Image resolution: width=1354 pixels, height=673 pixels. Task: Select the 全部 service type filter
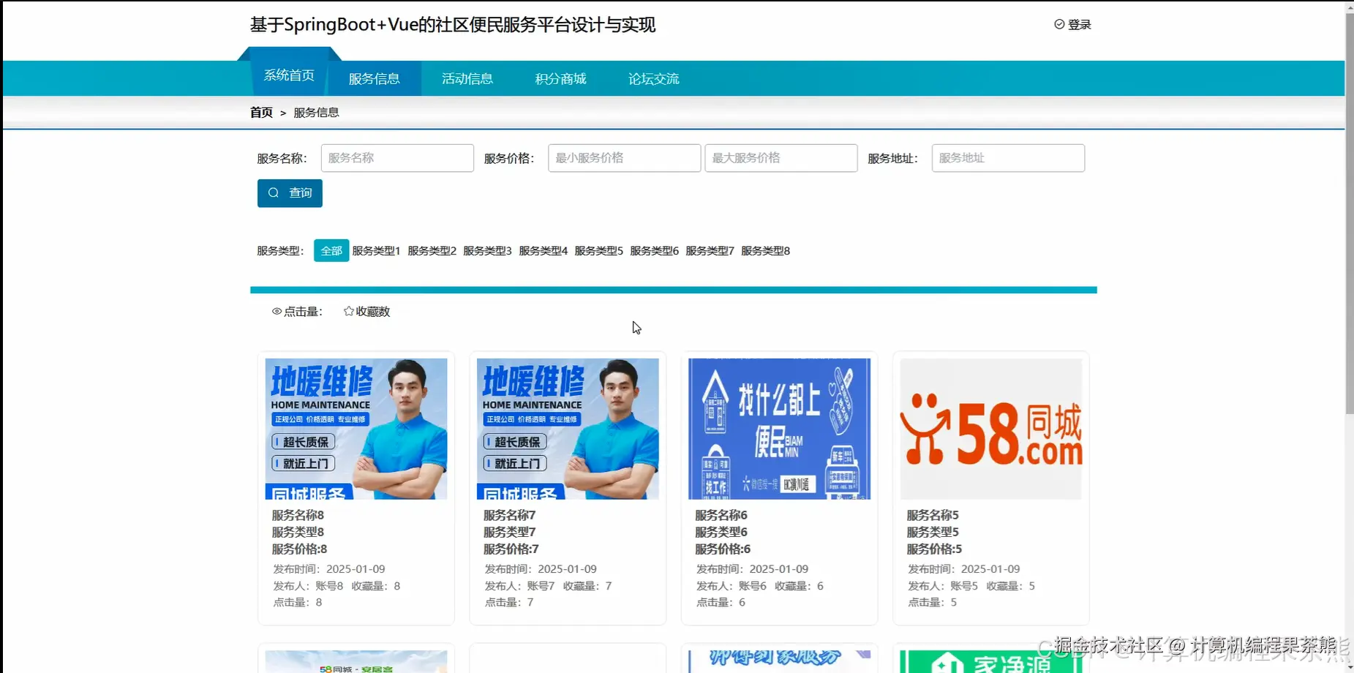click(331, 250)
